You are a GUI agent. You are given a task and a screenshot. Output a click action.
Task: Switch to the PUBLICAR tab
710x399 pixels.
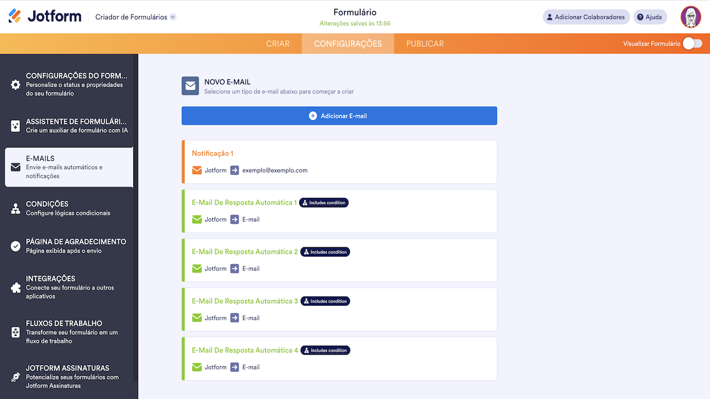point(425,44)
